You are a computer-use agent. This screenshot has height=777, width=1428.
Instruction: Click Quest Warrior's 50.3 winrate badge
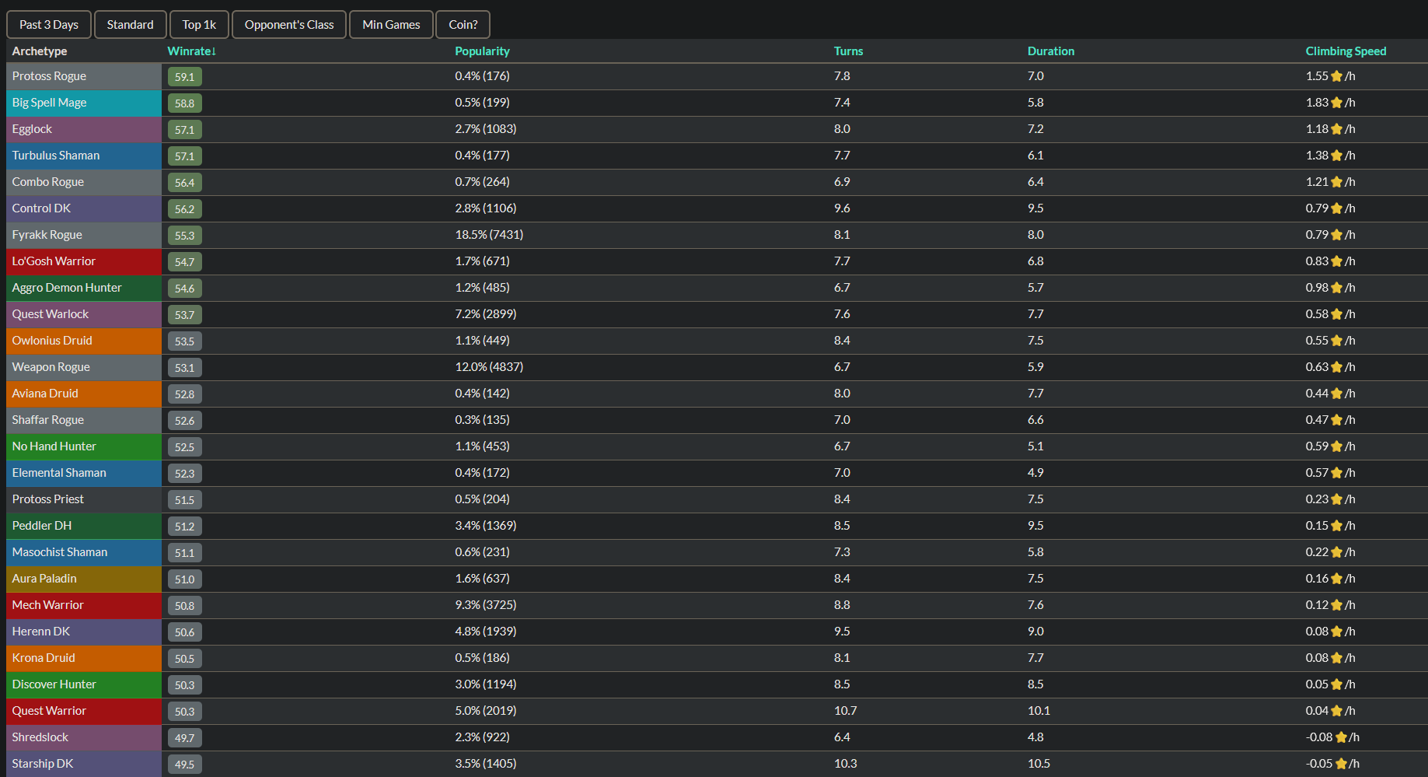pyautogui.click(x=185, y=712)
